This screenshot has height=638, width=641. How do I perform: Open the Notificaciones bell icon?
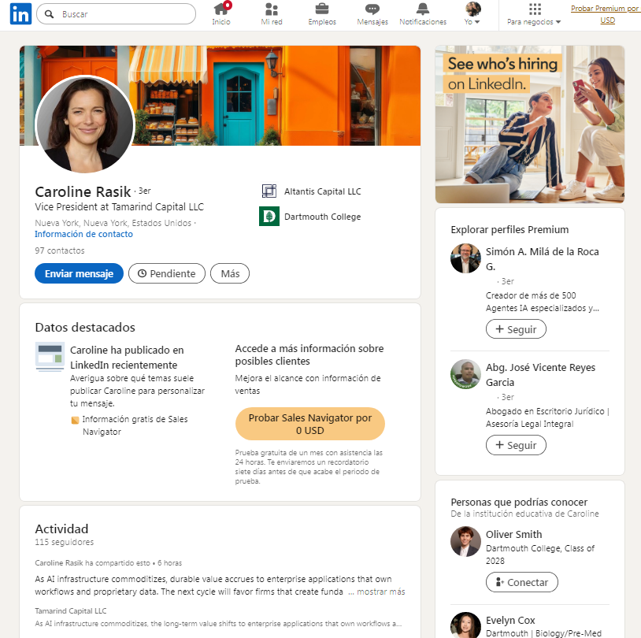[423, 9]
